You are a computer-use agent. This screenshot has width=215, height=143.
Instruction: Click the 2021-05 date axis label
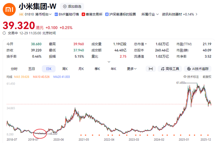[84, 139]
